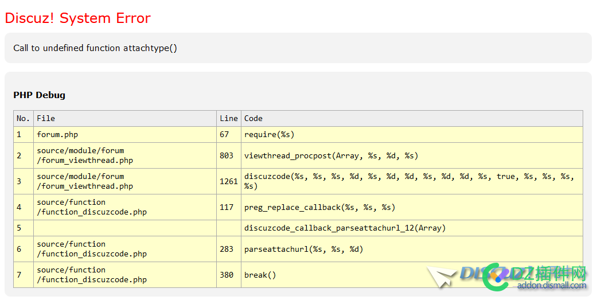The image size is (597, 300).
Task: Select the discuzcode_callback_parseattachurl_12(Array) entry
Action: 345,228
